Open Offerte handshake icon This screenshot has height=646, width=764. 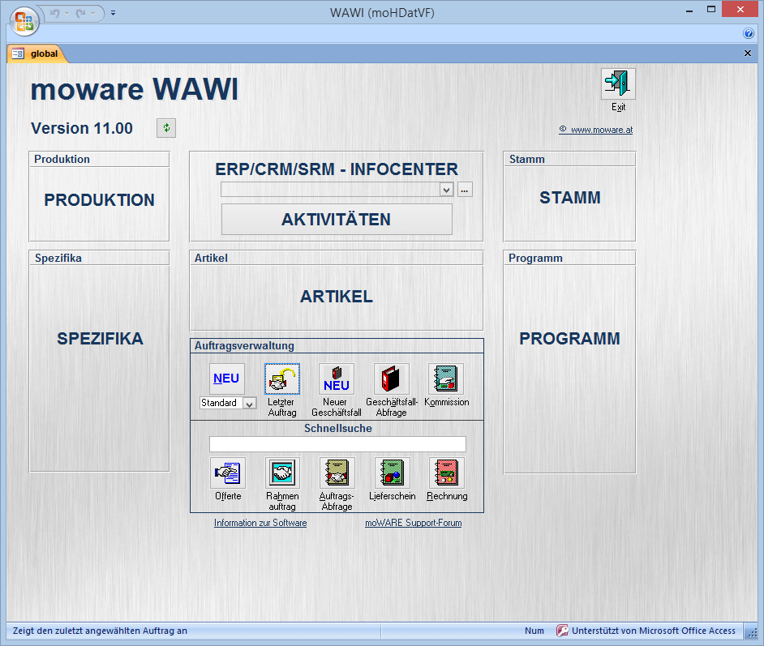228,473
